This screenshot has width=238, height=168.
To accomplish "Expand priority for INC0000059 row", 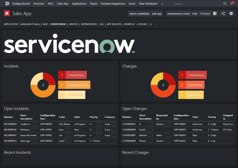I will [99, 124].
